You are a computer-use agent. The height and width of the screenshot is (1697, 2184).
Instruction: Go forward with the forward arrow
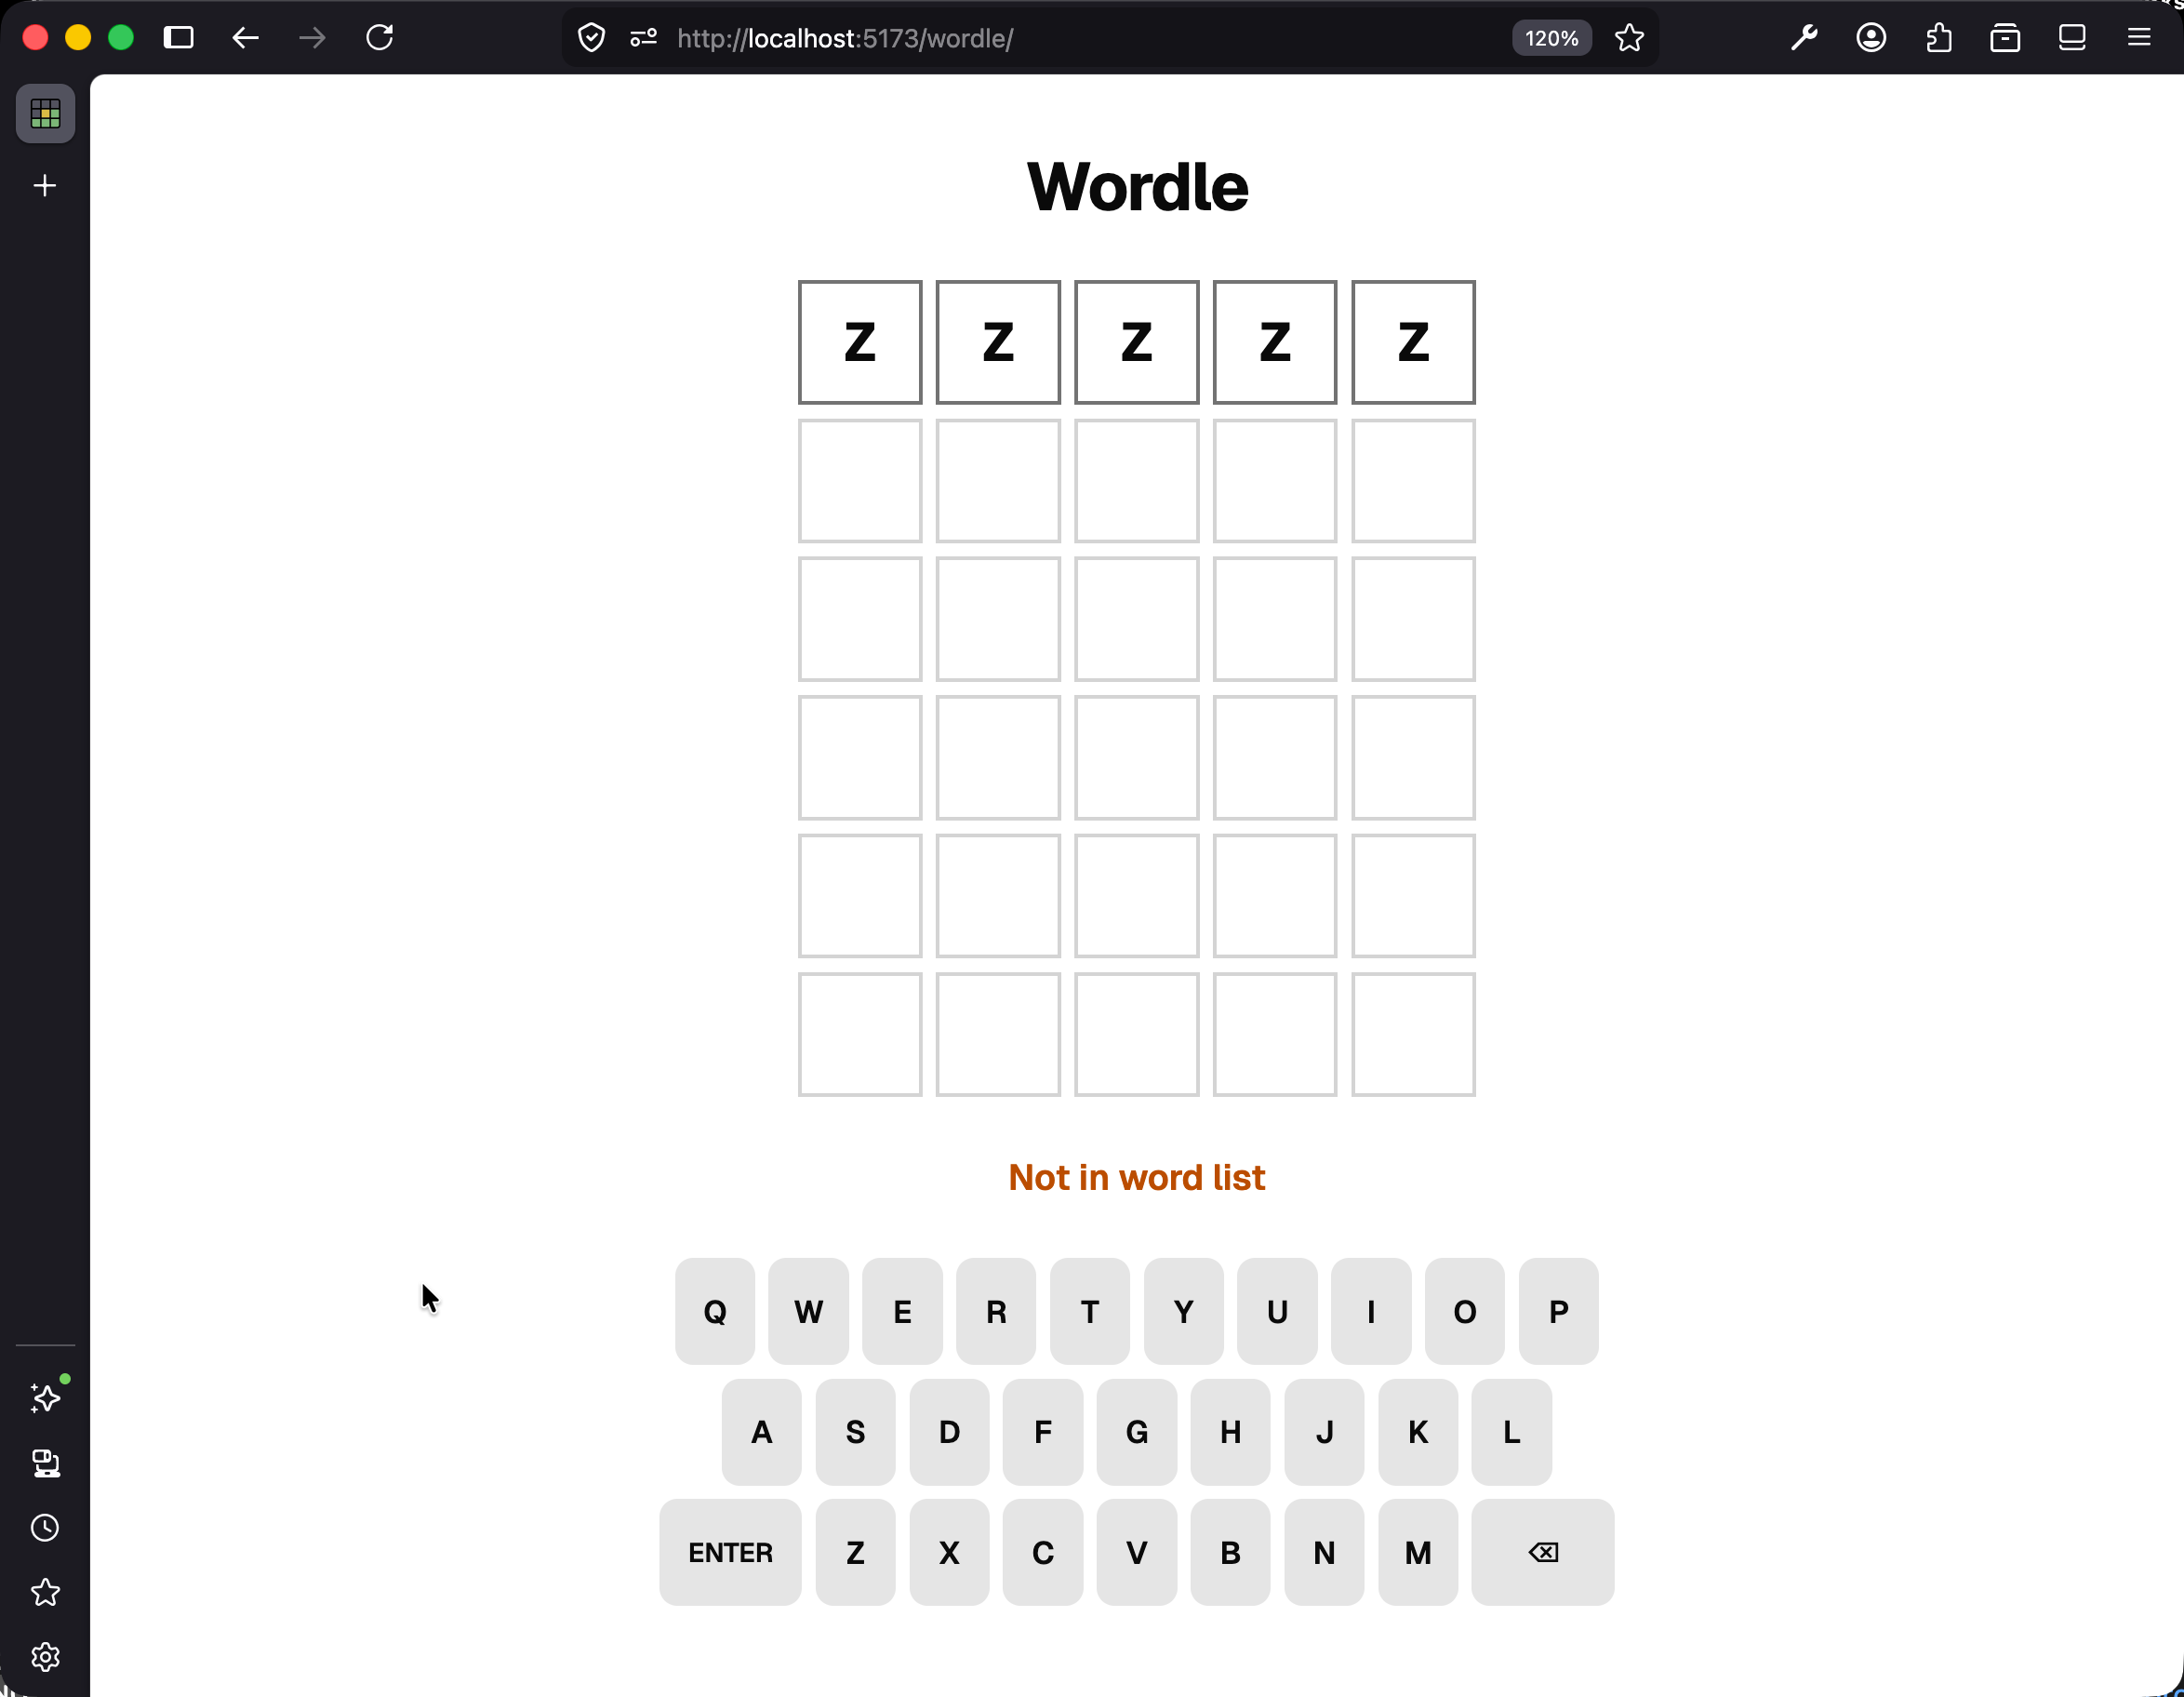[312, 38]
